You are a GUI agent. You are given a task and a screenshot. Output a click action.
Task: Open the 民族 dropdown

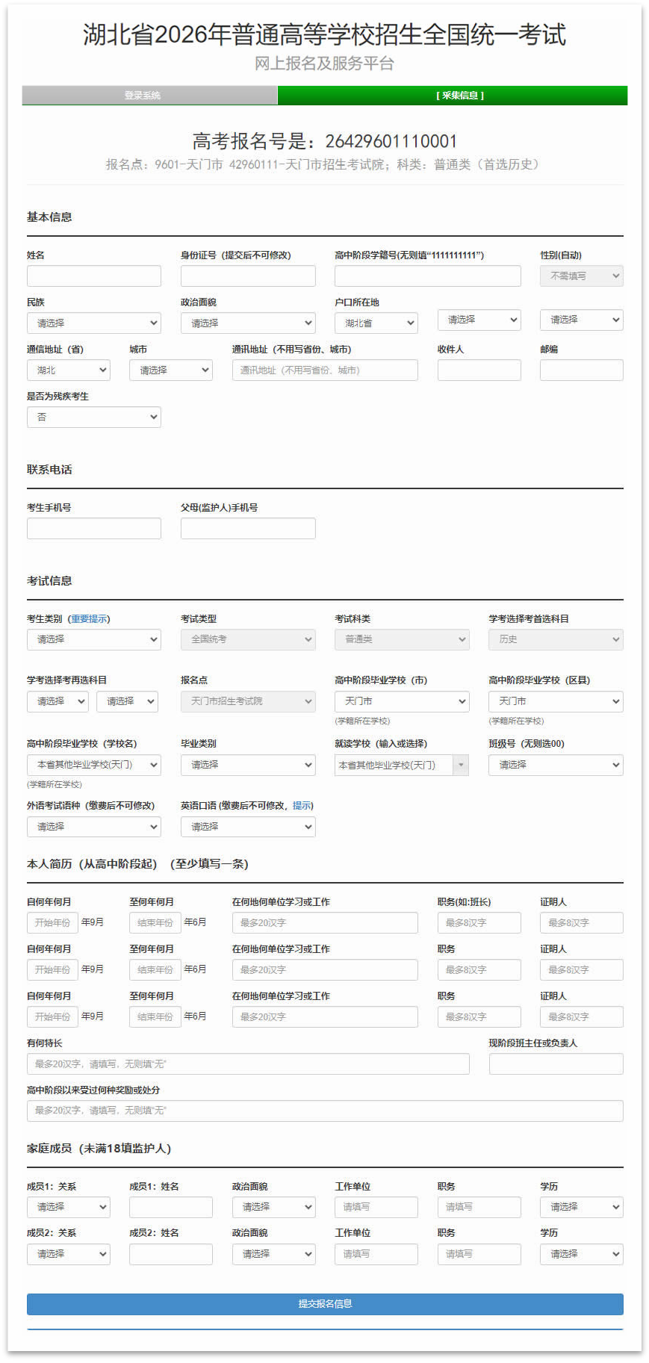(93, 323)
